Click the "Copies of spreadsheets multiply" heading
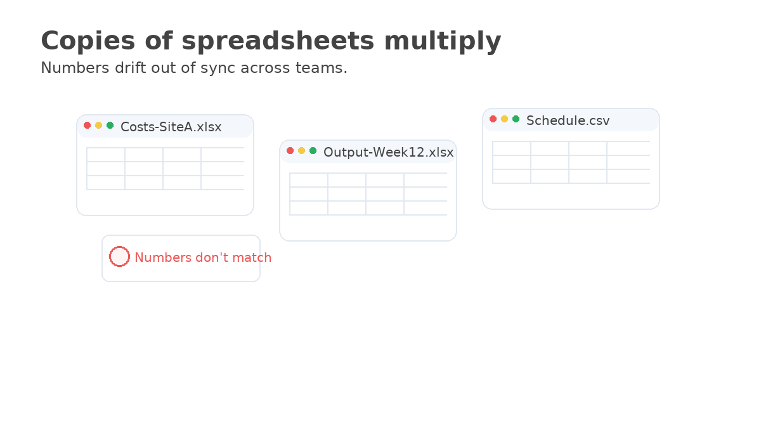Viewport: 761px width, 428px height. [271, 41]
